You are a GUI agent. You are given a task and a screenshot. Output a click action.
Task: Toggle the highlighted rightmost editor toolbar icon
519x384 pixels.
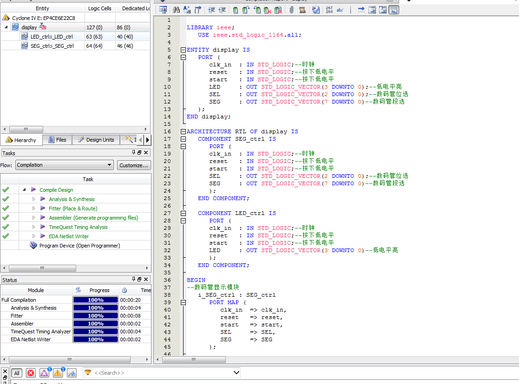coord(394,10)
